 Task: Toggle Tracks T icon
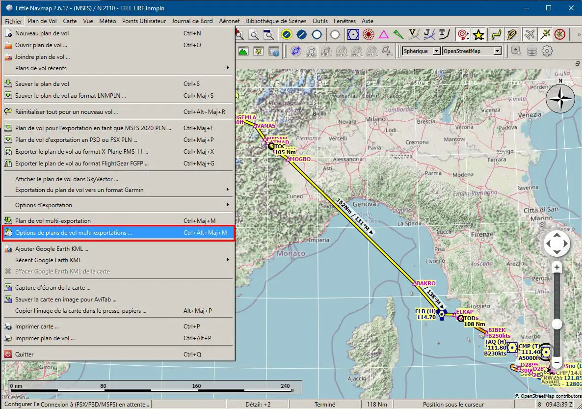[444, 34]
